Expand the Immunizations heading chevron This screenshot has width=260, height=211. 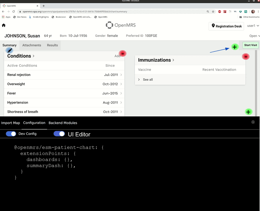pos(173,60)
